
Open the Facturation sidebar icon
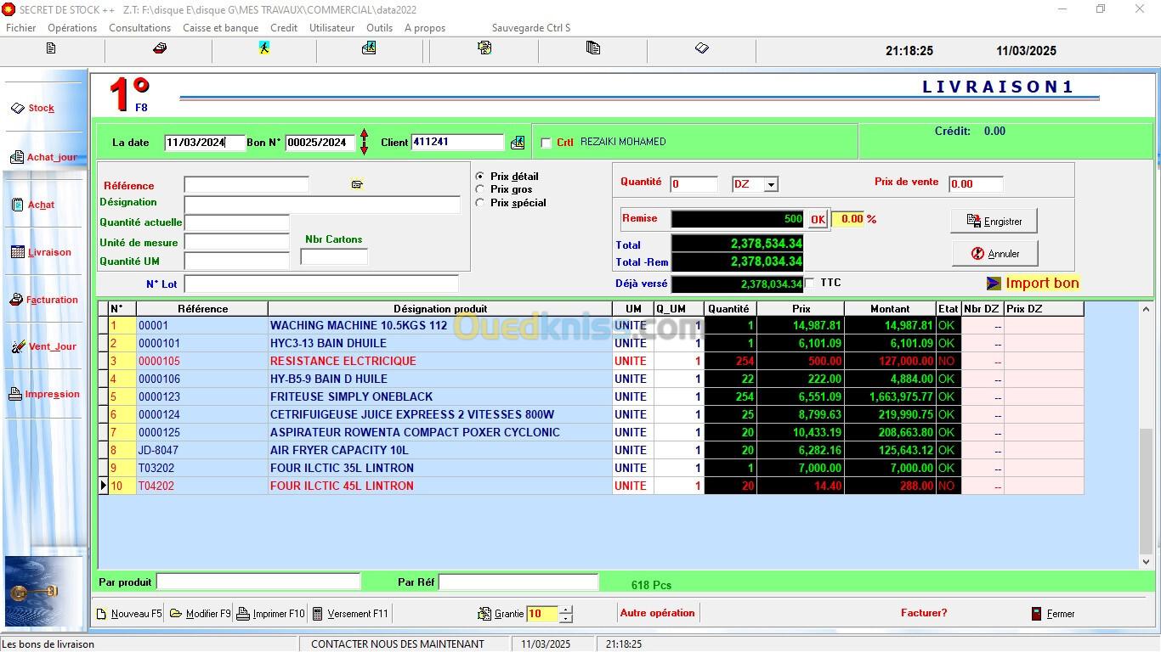pos(16,300)
